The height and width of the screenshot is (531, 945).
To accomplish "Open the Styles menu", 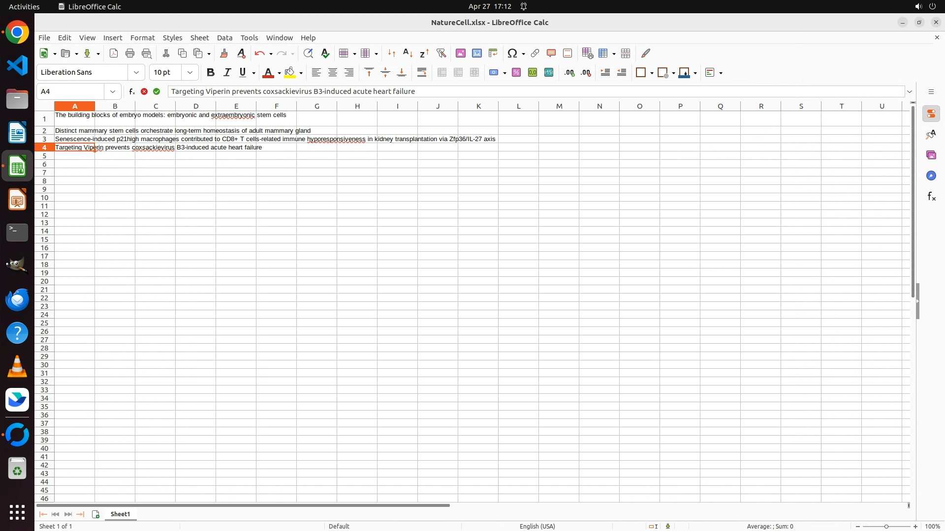I will point(172,38).
